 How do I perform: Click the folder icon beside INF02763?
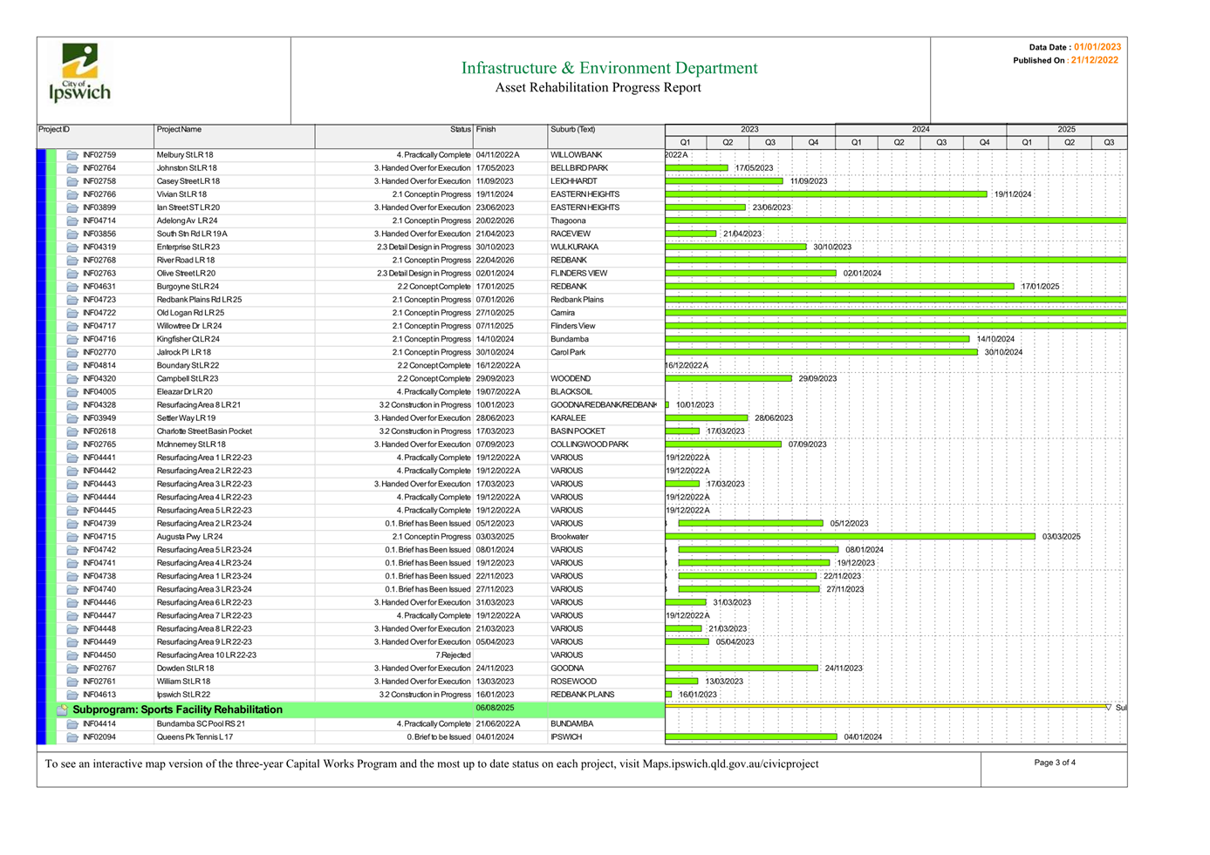point(72,273)
